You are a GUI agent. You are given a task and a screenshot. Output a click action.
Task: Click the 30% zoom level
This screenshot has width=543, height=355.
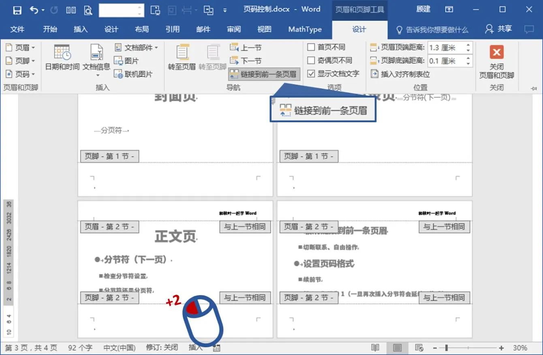(x=520, y=348)
